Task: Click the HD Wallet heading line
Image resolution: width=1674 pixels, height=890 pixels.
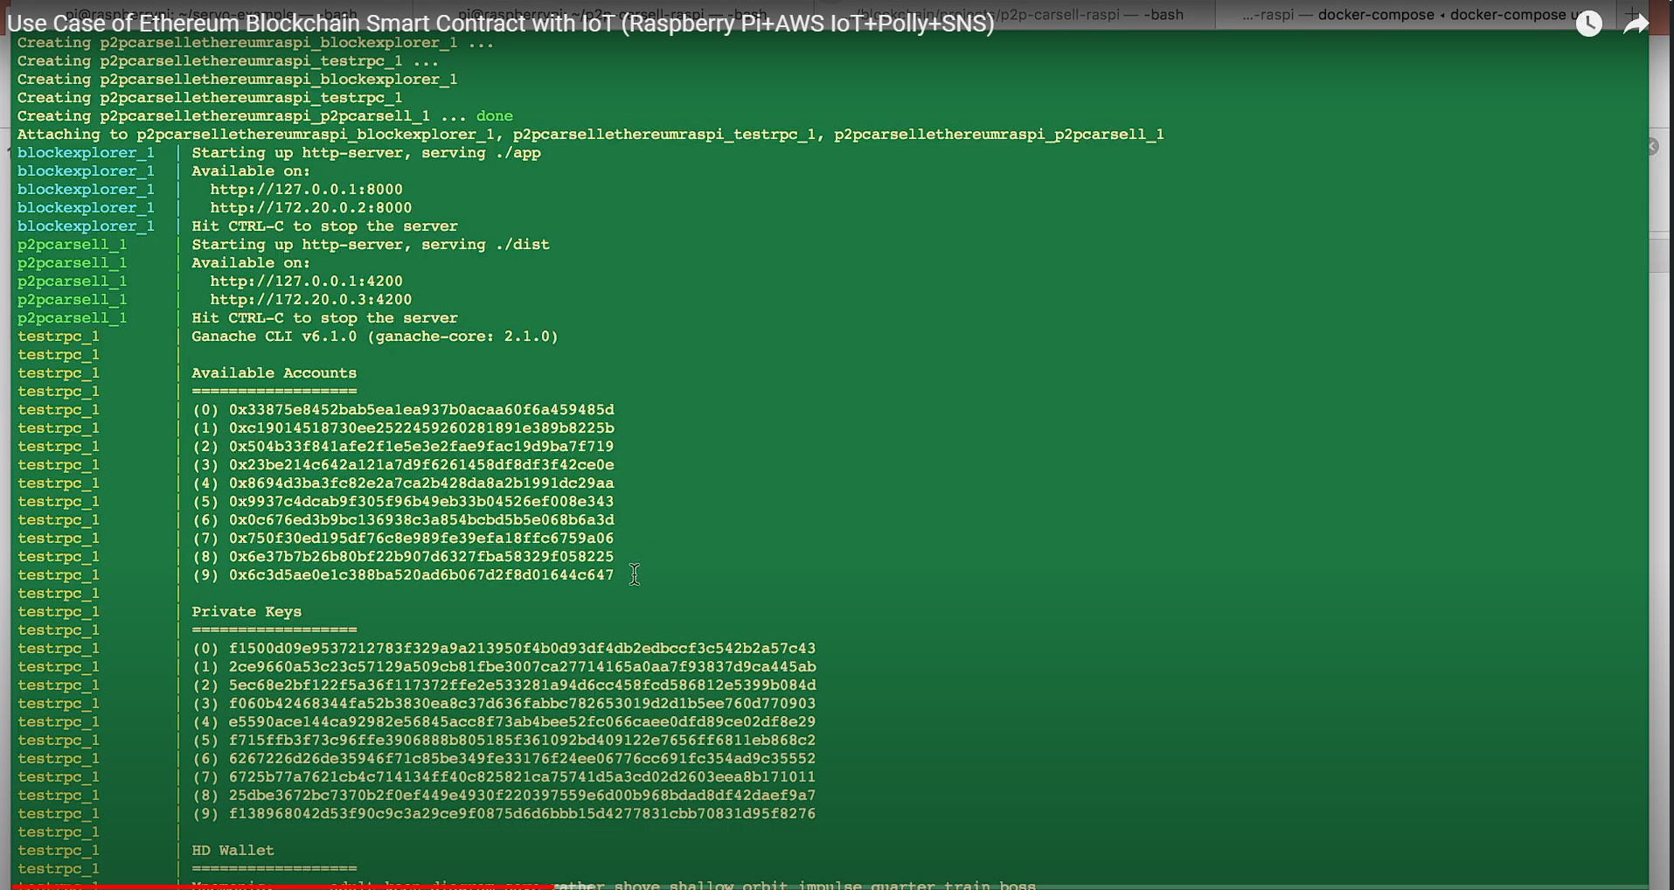Action: (x=232, y=850)
